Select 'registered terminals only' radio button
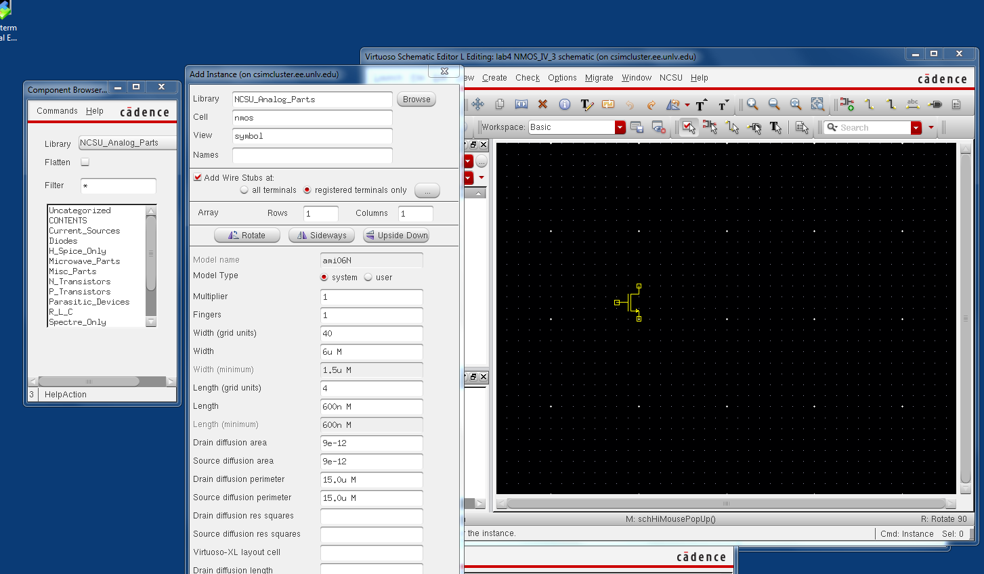The width and height of the screenshot is (984, 574). pos(307,190)
